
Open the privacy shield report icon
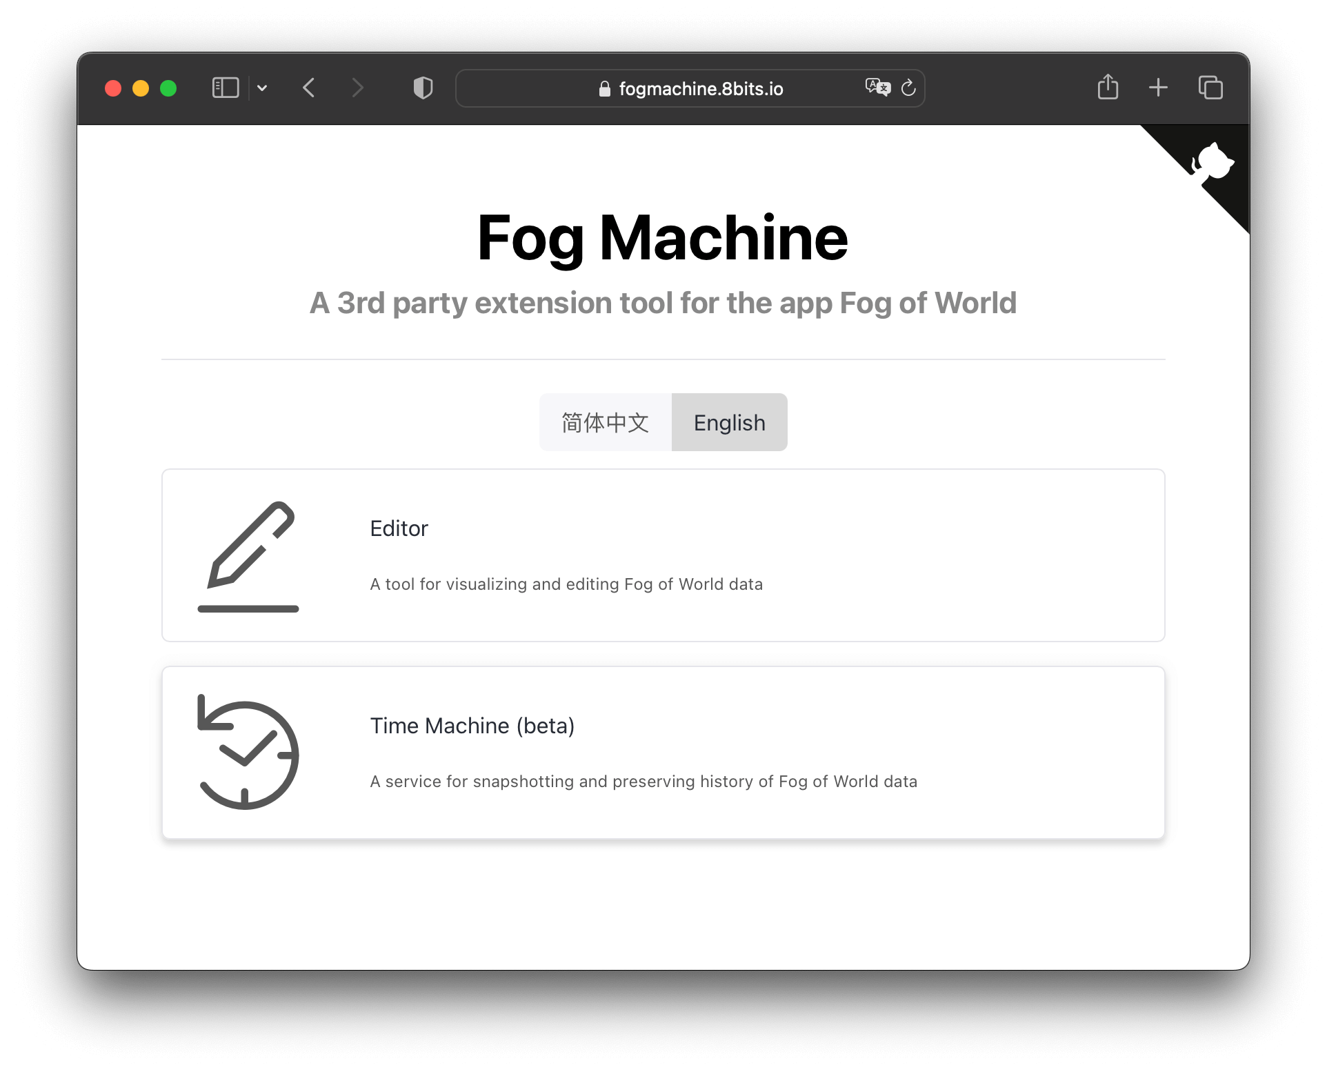(x=423, y=88)
